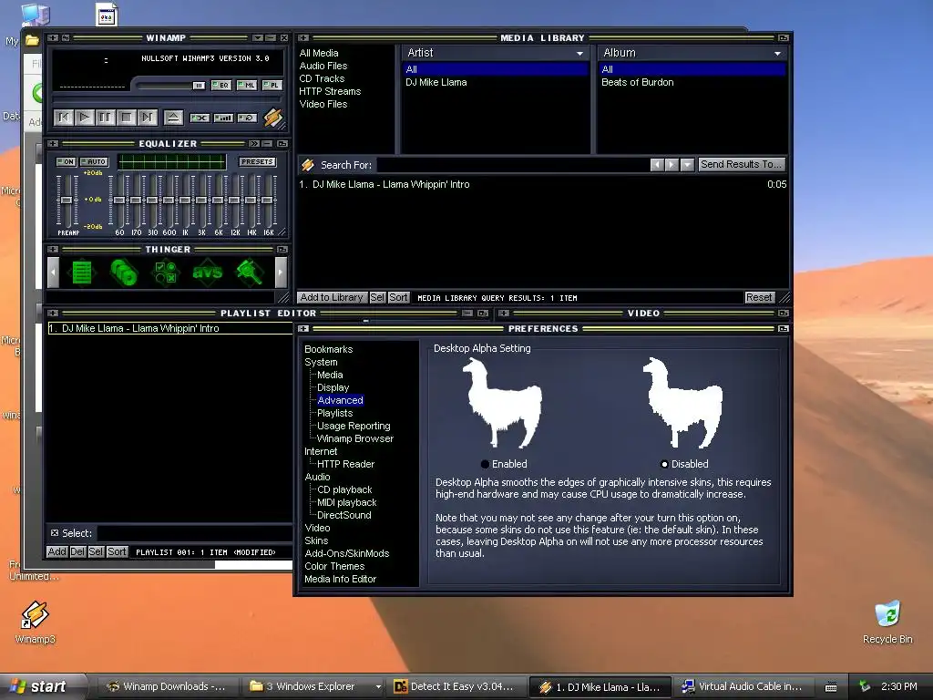Click Add to Library button
This screenshot has height=700, width=933.
[332, 297]
